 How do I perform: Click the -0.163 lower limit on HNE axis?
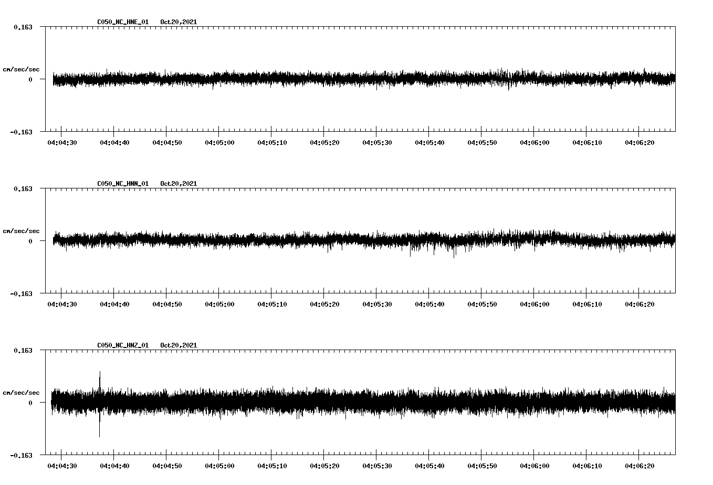click(21, 132)
